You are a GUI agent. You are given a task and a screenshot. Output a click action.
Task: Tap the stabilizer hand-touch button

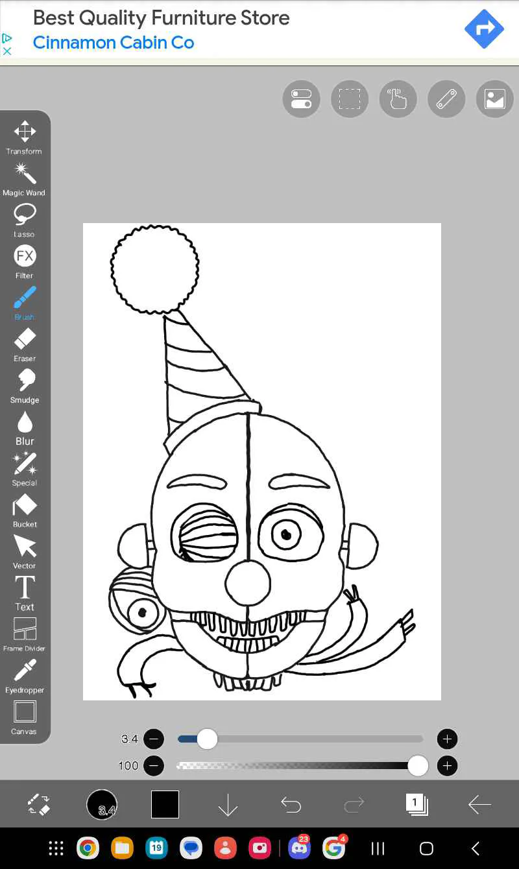click(x=398, y=99)
